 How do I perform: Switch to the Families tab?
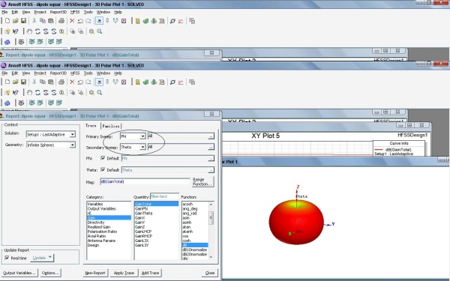pos(111,126)
